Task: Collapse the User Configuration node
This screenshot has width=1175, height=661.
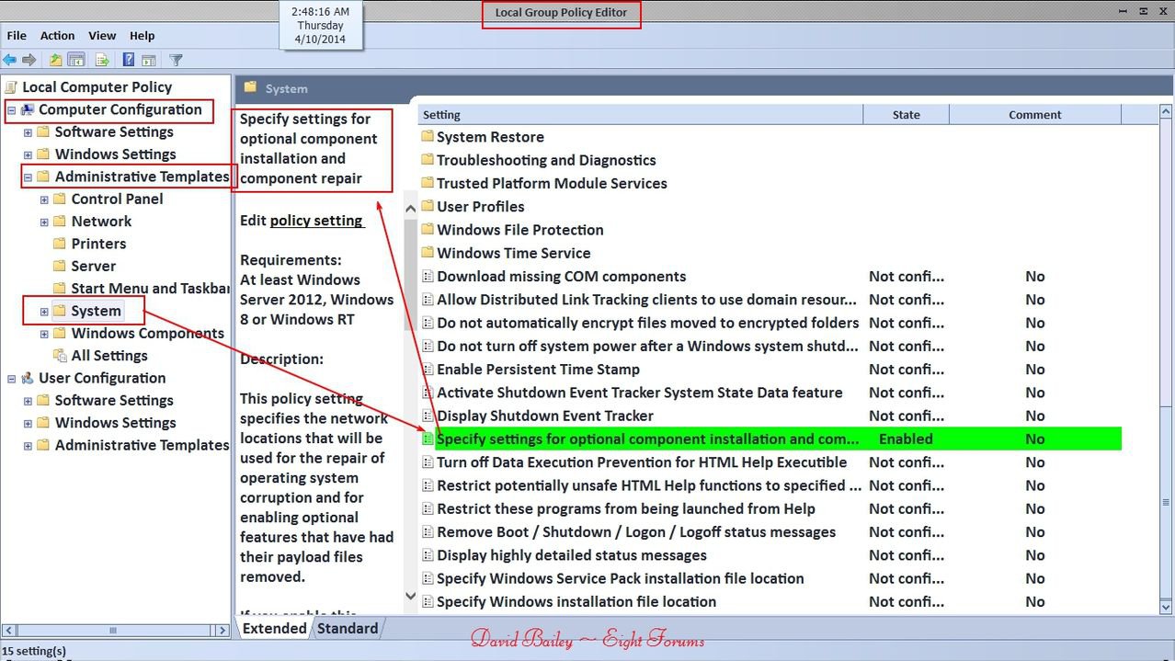Action: pos(11,378)
